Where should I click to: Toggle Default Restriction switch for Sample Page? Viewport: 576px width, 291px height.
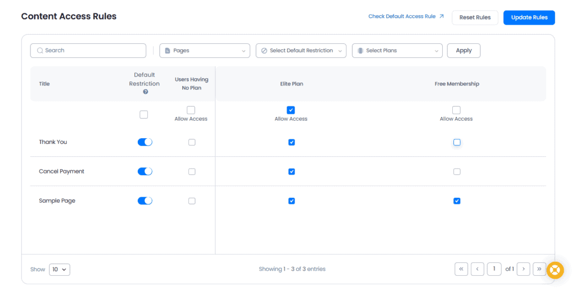pos(145,201)
